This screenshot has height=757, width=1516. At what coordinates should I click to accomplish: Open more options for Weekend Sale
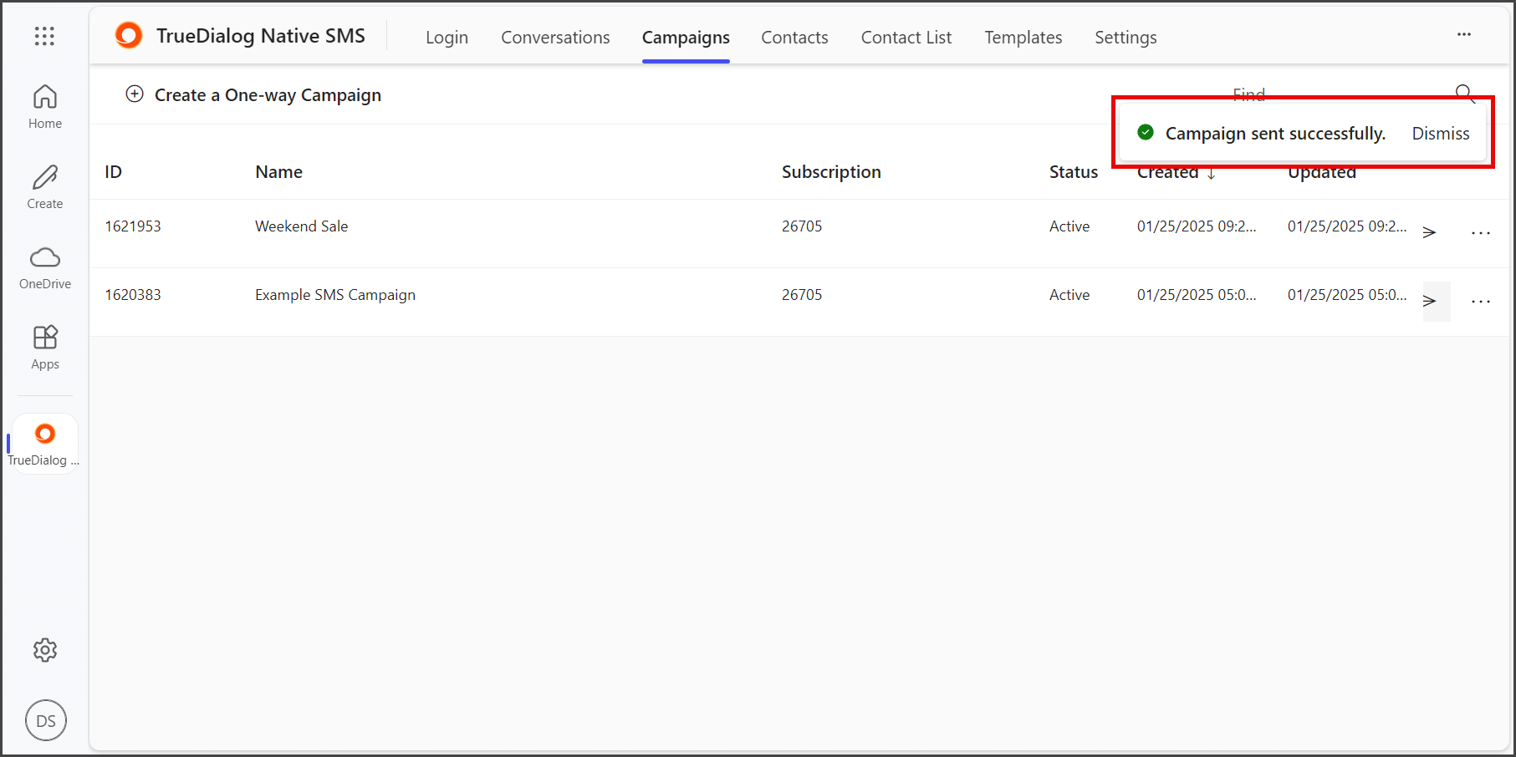1481,233
